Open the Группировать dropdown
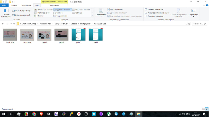 117,9
